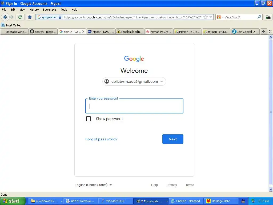Screen dimensions: 273x205
Task: Open the Help footer link
Action: [x=154, y=185]
